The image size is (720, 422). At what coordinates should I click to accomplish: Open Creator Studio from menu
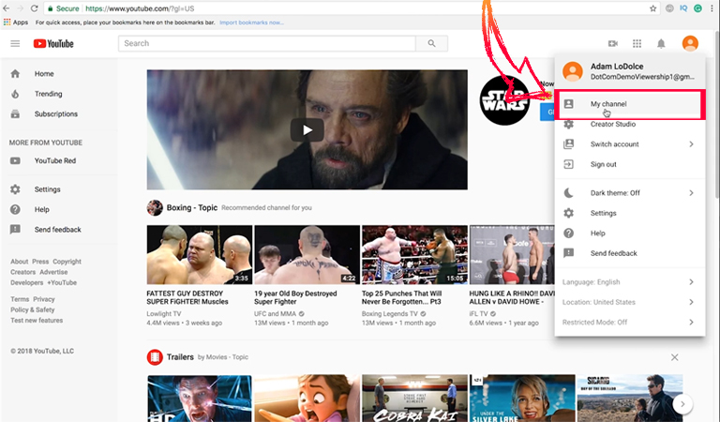[630, 124]
